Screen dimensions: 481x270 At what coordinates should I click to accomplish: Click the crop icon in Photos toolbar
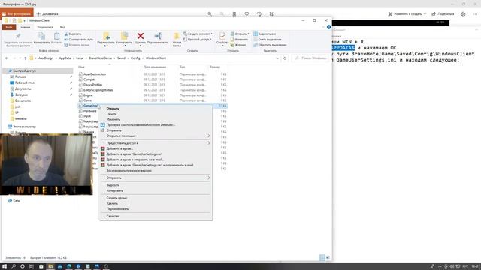271,14
